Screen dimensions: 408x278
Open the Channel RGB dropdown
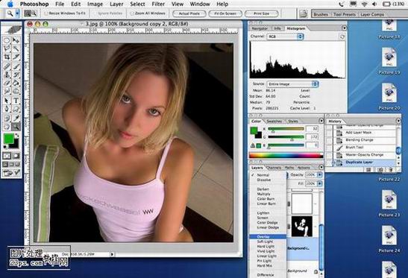[x=285, y=37]
